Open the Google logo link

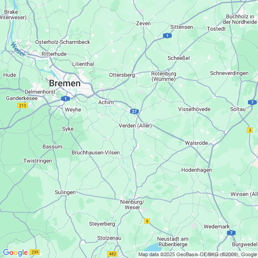pos(16,253)
